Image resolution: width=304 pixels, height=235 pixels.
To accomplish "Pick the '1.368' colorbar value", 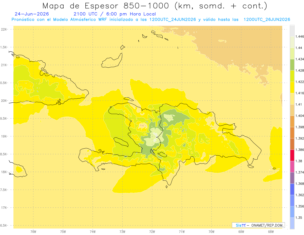I will [300, 184].
